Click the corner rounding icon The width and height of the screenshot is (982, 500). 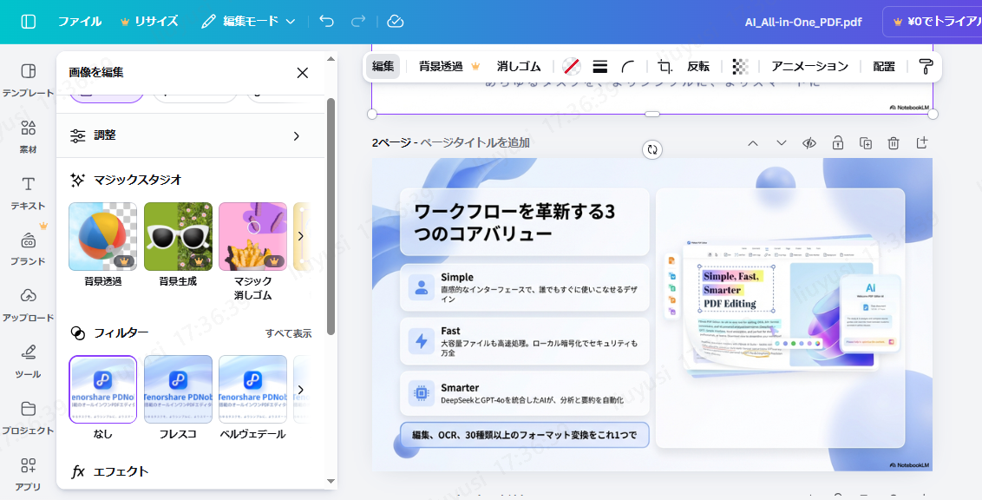(x=628, y=65)
